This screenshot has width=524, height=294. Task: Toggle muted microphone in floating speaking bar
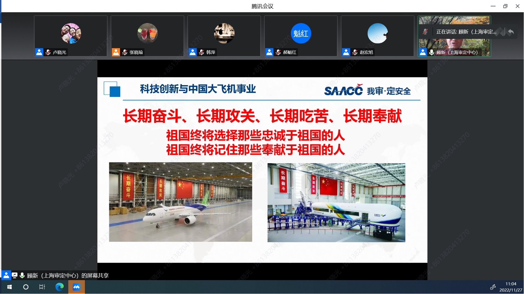coord(425,32)
